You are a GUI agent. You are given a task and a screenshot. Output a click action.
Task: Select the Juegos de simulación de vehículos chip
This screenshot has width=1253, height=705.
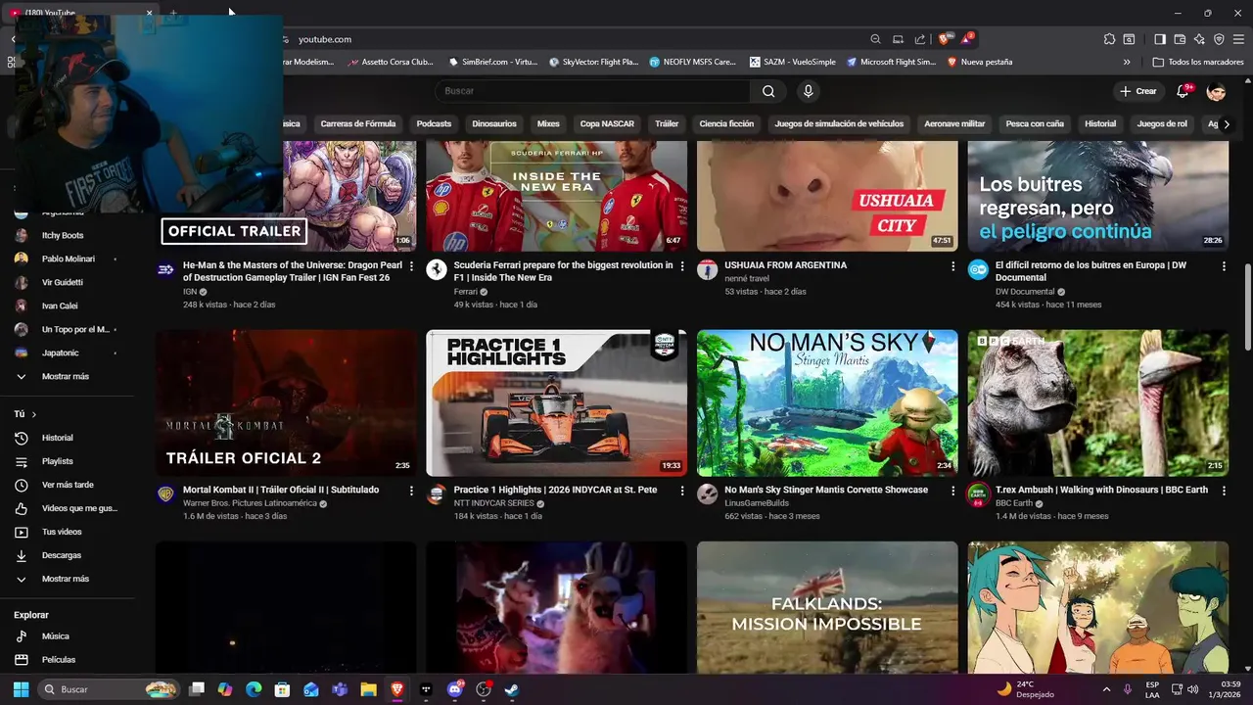coord(839,124)
